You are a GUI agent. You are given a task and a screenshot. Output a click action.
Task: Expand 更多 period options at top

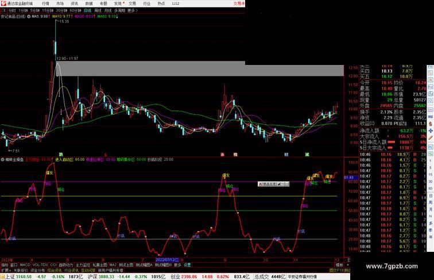click(x=132, y=10)
